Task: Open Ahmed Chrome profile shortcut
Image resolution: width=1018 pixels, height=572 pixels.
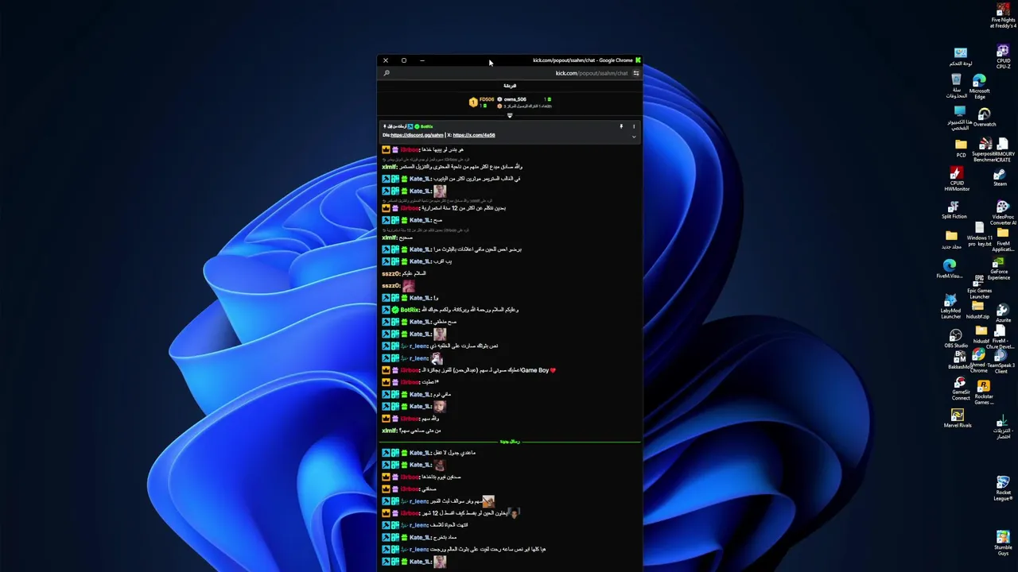Action: 978,360
